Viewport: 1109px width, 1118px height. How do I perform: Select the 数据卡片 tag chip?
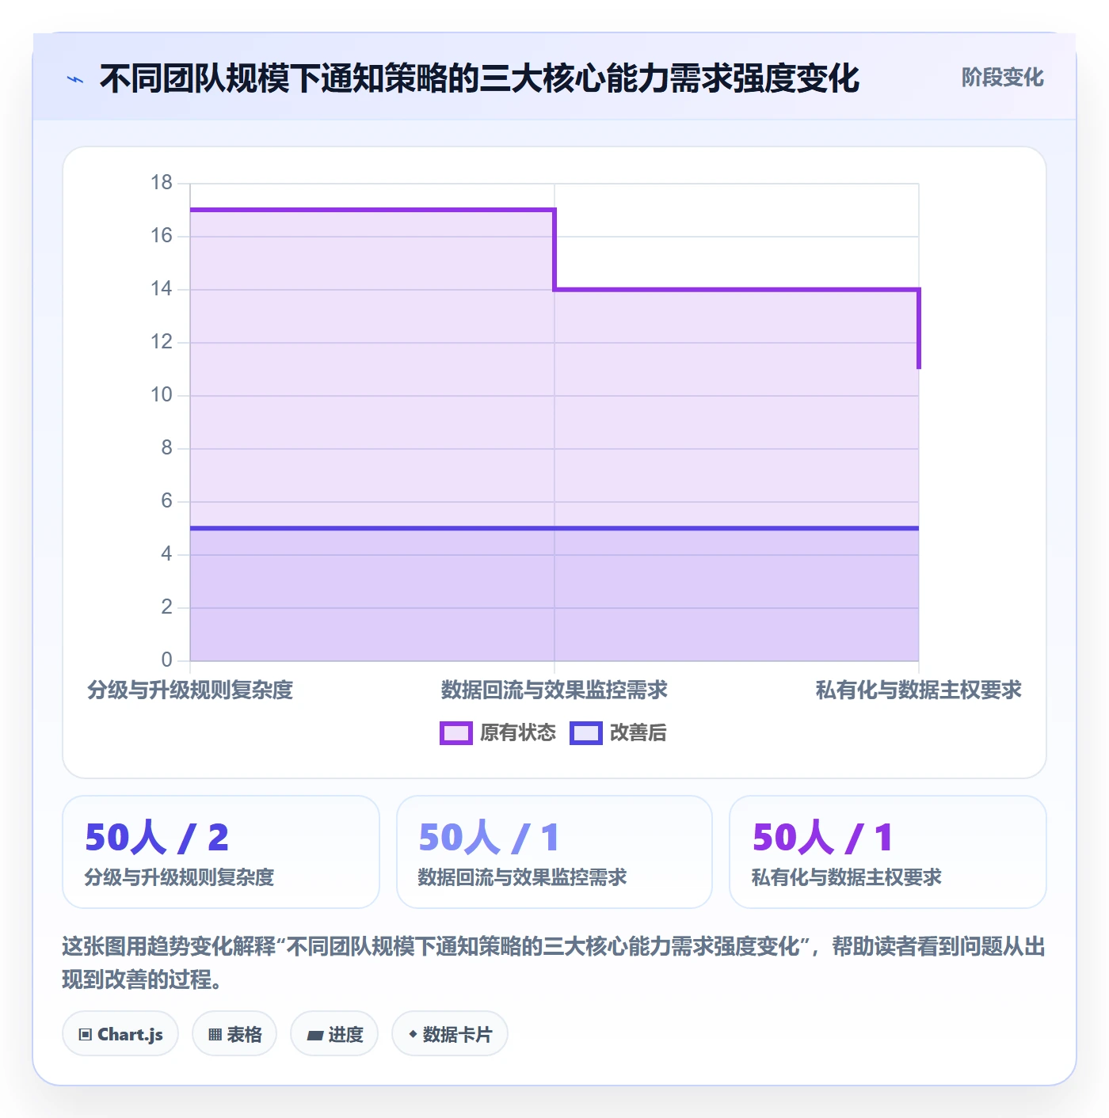click(450, 1034)
